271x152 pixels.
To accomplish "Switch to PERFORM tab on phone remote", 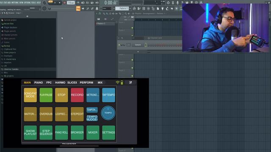I will click(86, 83).
